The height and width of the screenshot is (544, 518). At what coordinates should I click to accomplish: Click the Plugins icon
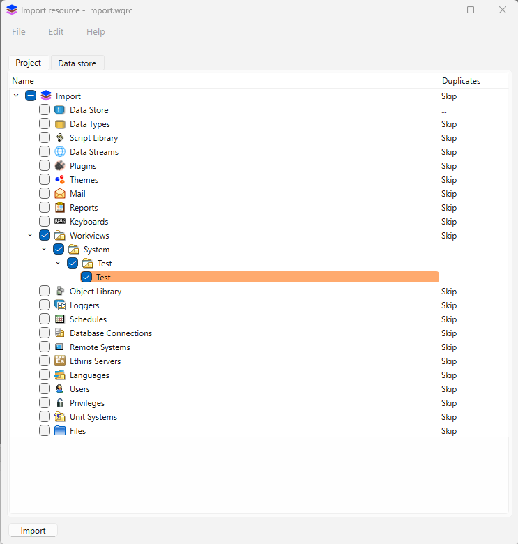60,165
